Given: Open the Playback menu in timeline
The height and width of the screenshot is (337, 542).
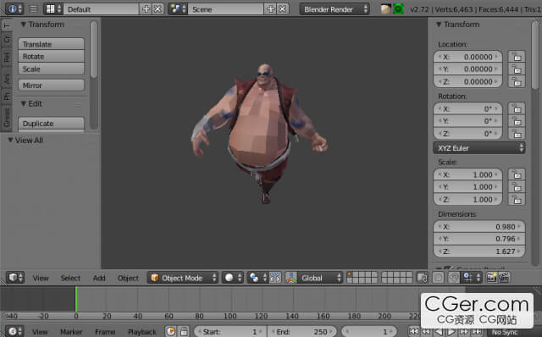Looking at the screenshot, I should tap(142, 332).
